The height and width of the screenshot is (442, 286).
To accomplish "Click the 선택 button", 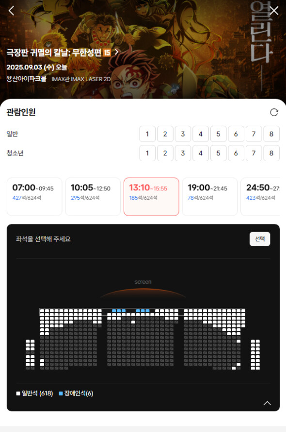I will pyautogui.click(x=260, y=239).
